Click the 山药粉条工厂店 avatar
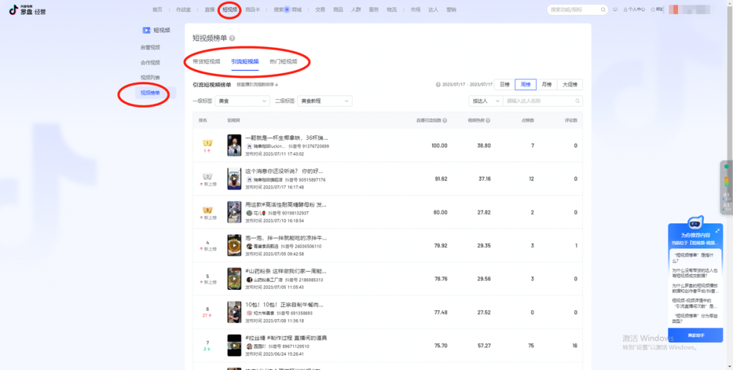733x370 pixels. click(x=249, y=280)
